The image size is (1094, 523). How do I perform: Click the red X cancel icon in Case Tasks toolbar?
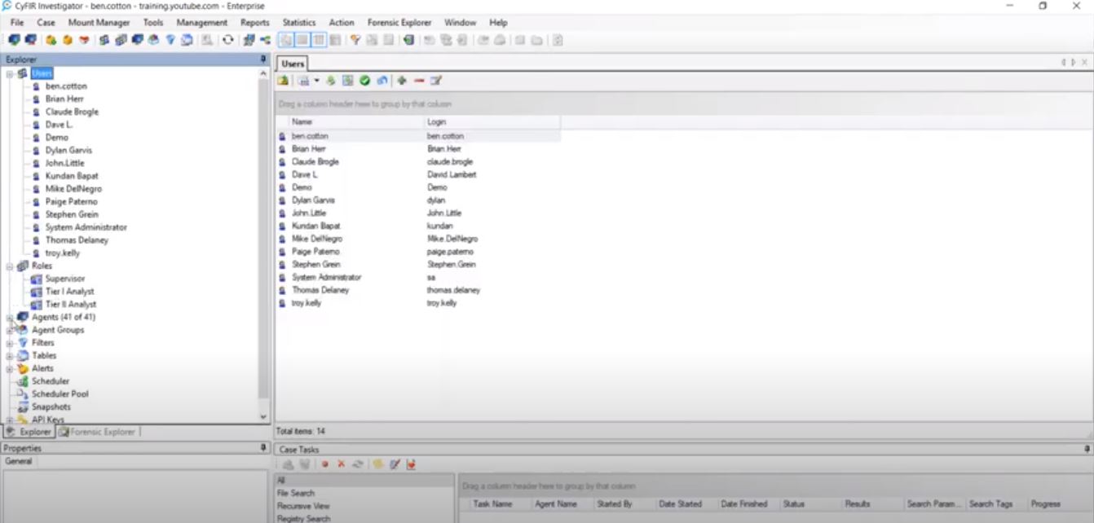click(x=341, y=464)
